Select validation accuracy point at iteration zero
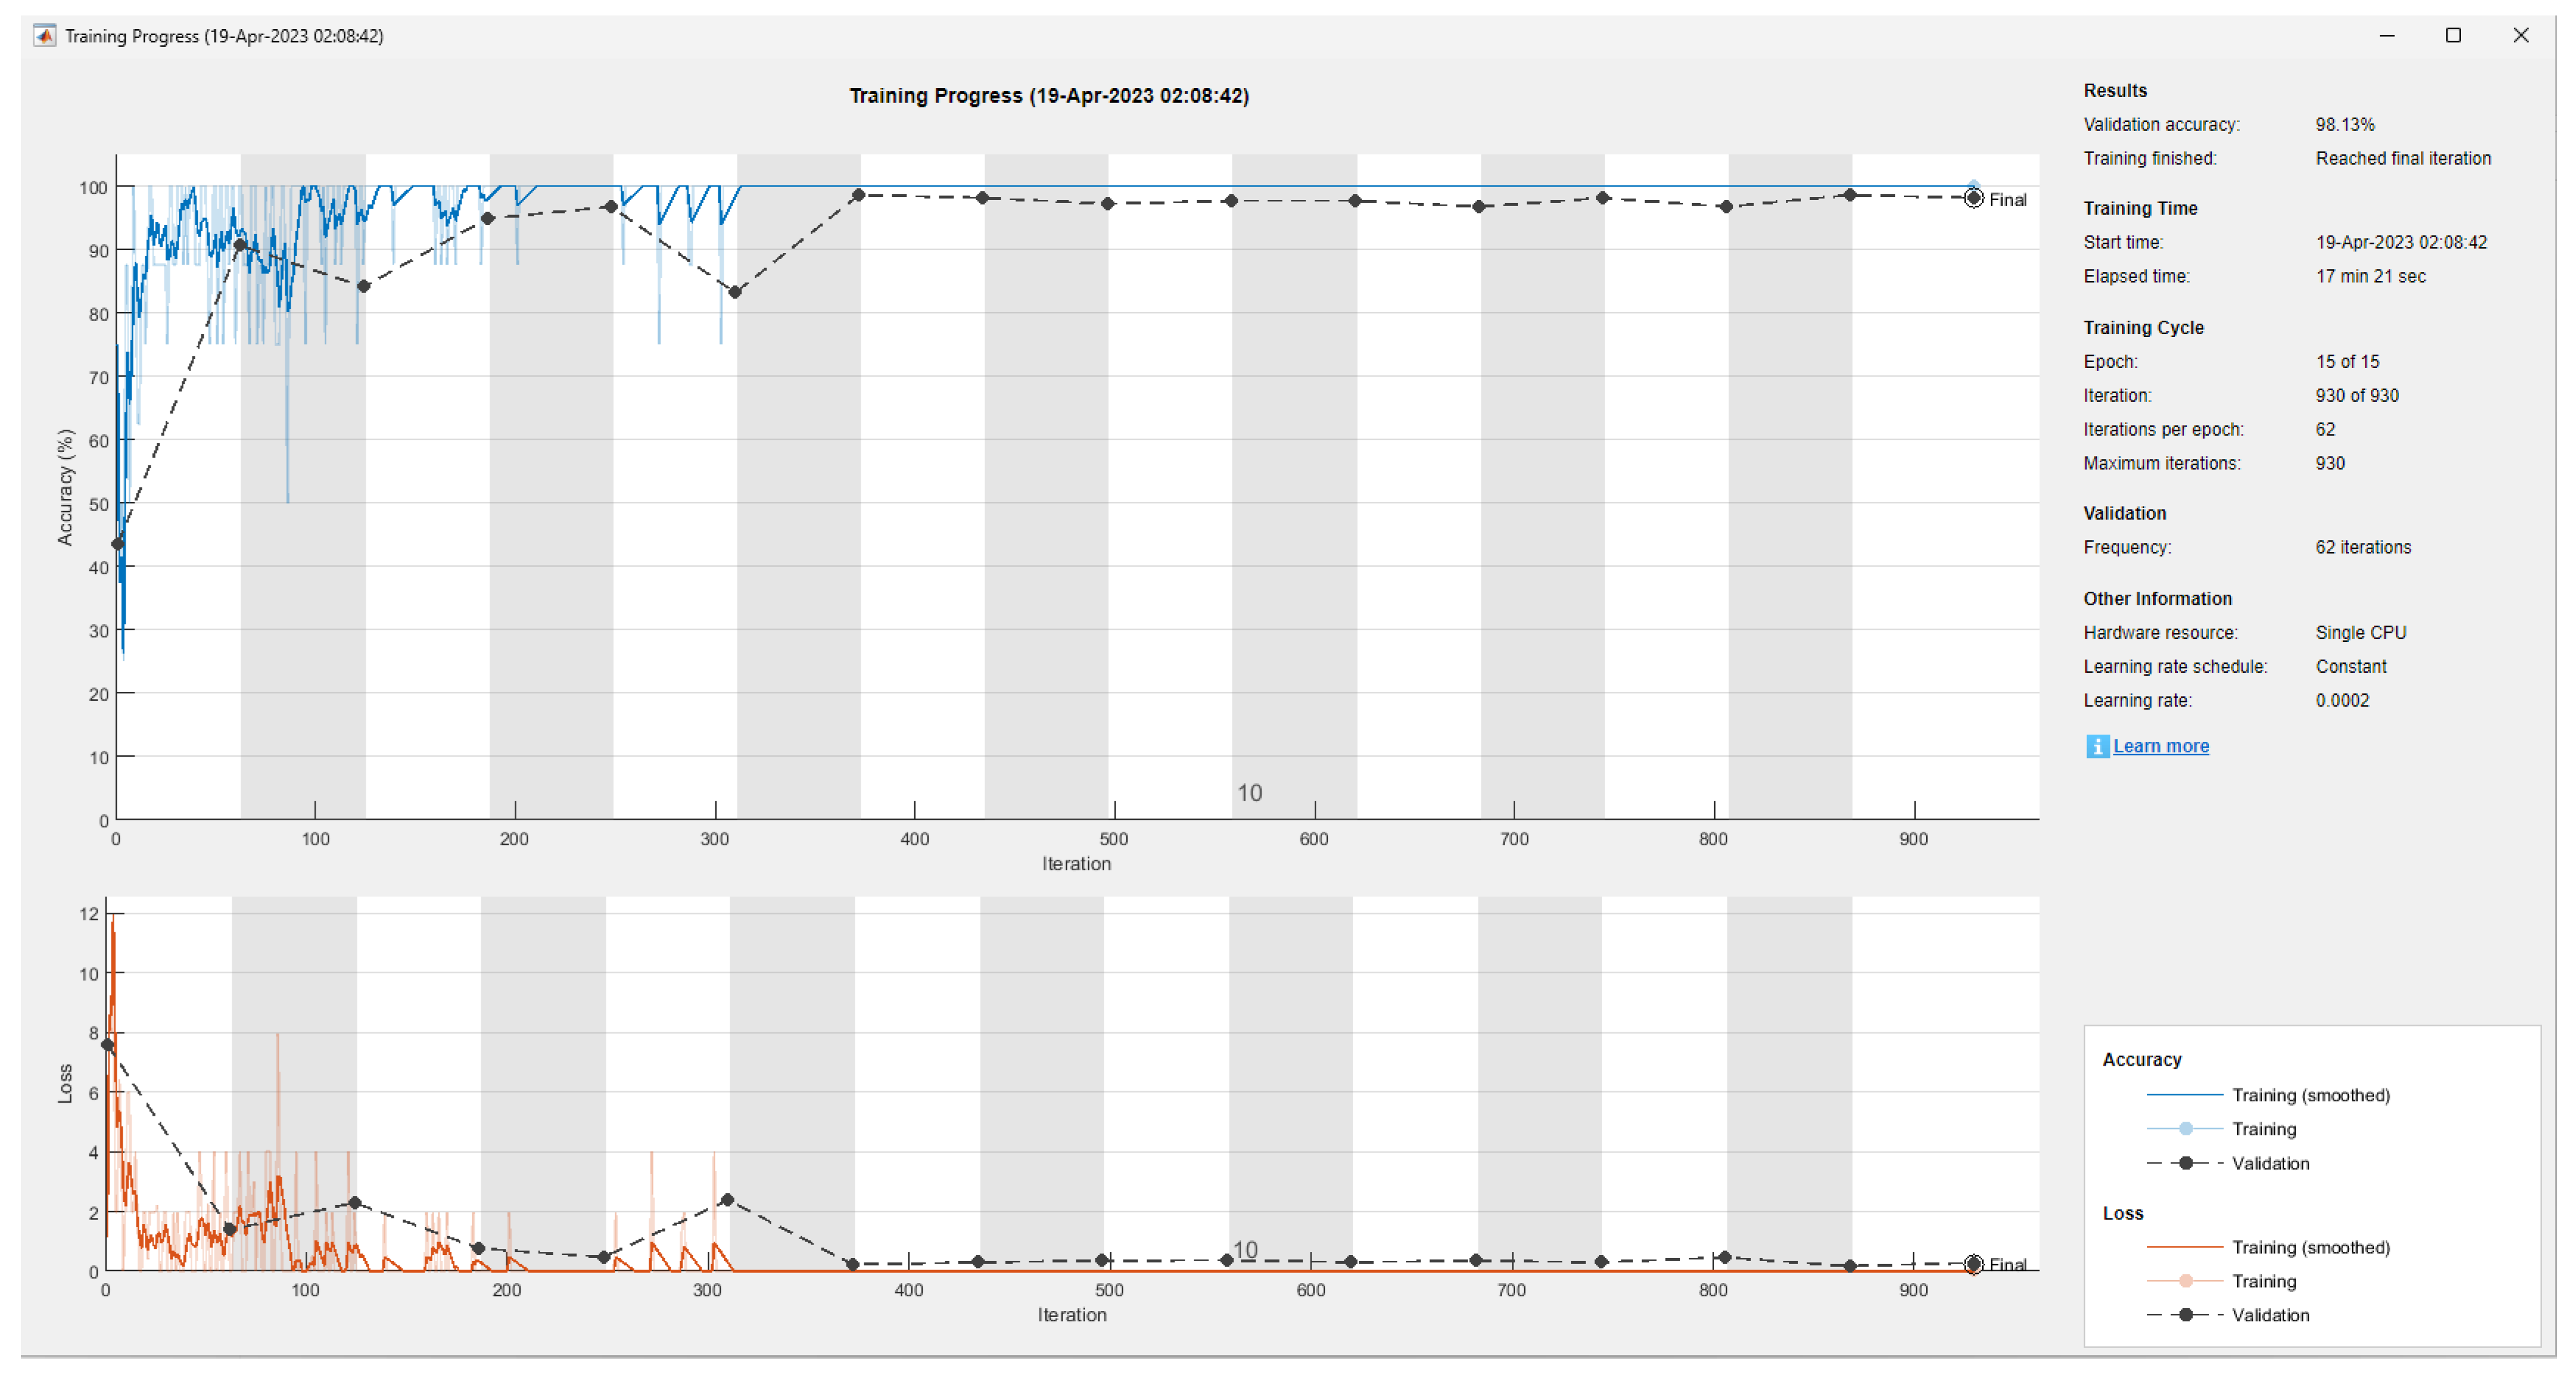Screen dimensions: 2576x1386 tap(118, 544)
